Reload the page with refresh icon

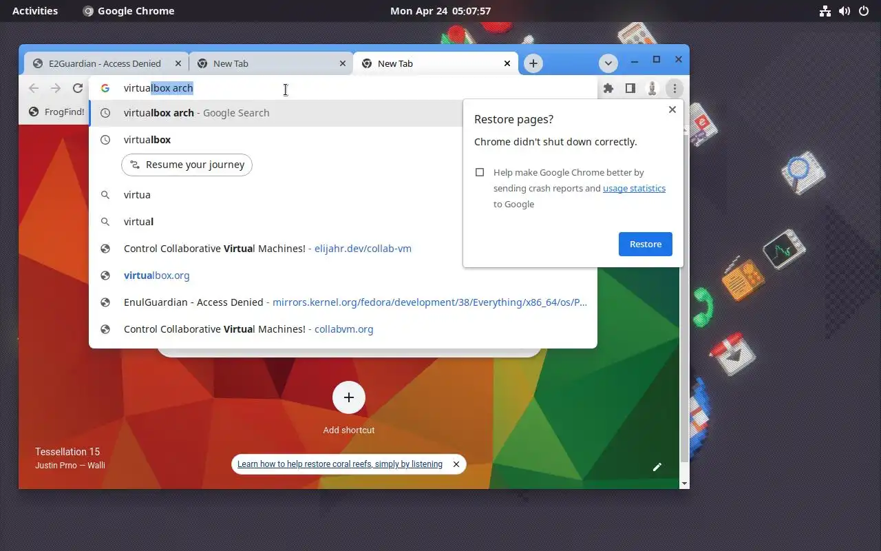78,88
